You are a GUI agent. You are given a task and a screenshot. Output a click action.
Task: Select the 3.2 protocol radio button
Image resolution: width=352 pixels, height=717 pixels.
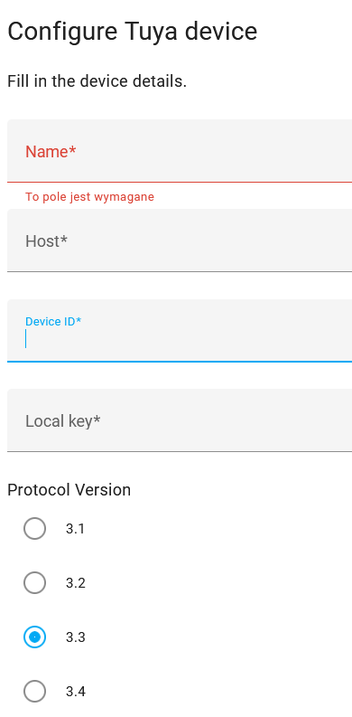(x=34, y=583)
